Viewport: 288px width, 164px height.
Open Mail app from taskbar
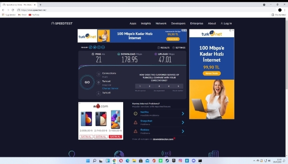click(x=147, y=161)
